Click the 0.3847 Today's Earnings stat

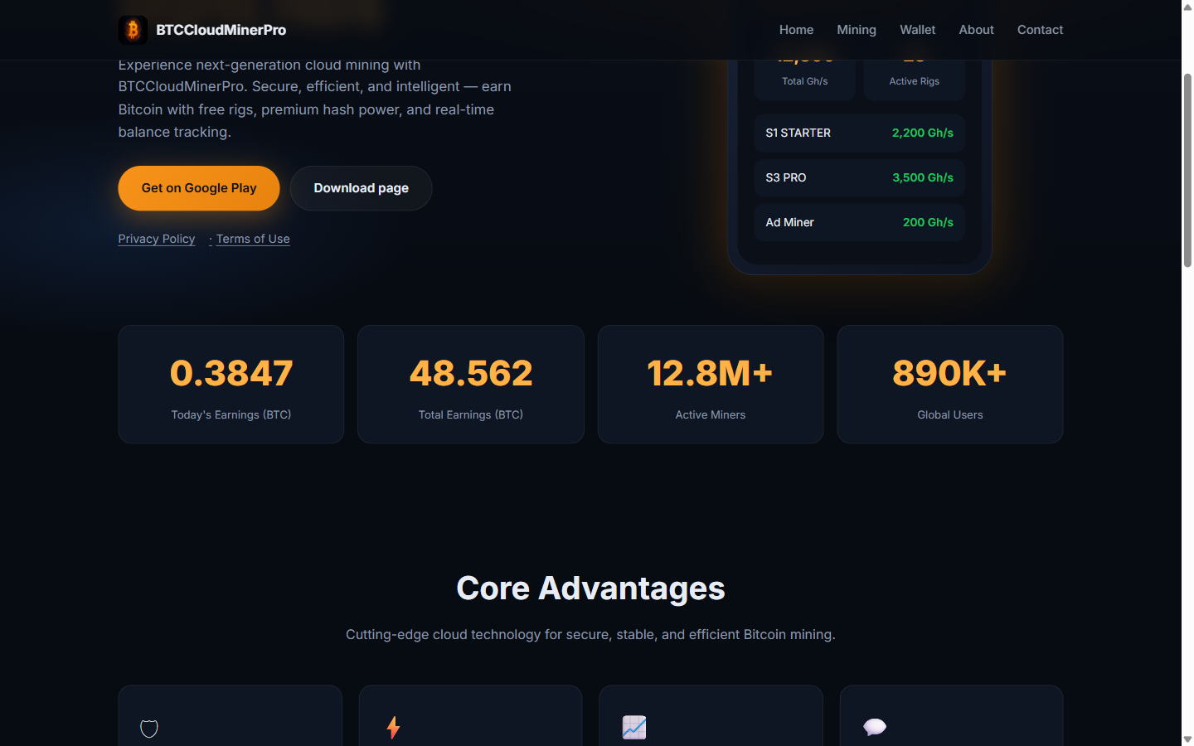tap(231, 385)
